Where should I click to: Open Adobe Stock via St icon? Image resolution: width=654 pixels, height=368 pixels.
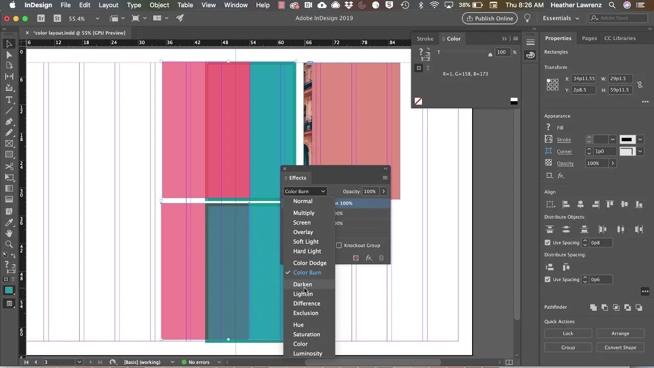57,18
